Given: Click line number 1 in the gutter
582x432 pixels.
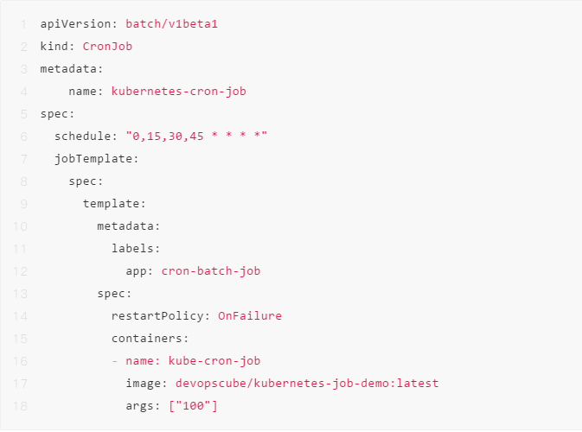Looking at the screenshot, I should coord(22,23).
